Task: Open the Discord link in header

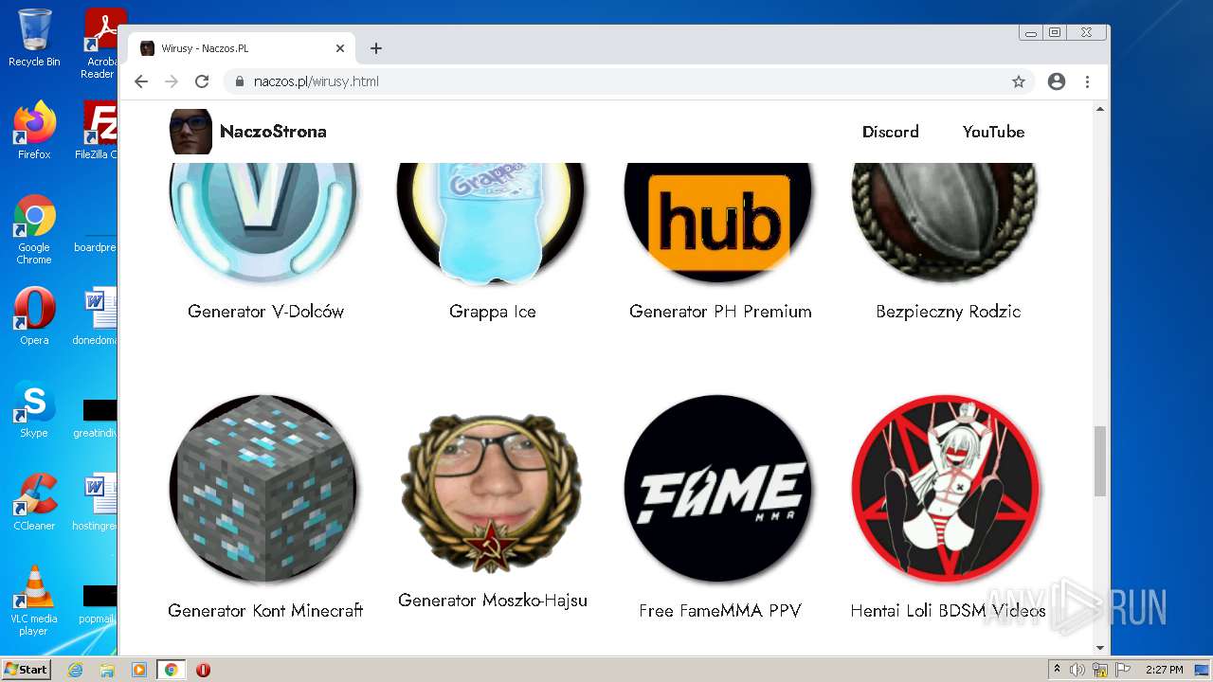Action: pyautogui.click(x=890, y=132)
